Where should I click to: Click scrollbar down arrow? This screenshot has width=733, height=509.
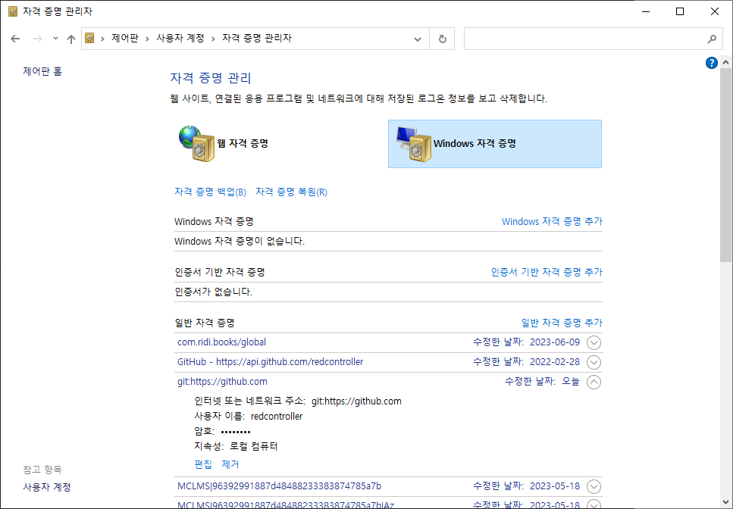pos(725,503)
